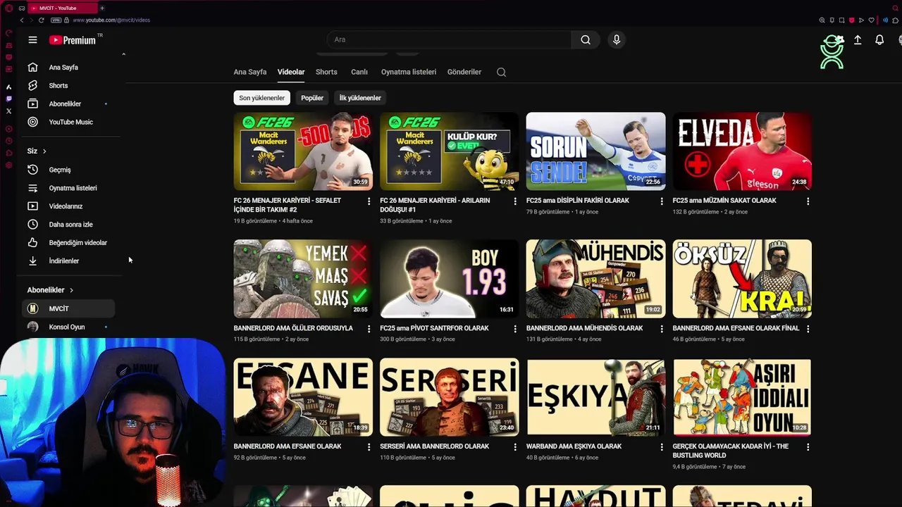This screenshot has width=902, height=507.
Task: Click the Ara search input field
Action: (x=450, y=40)
